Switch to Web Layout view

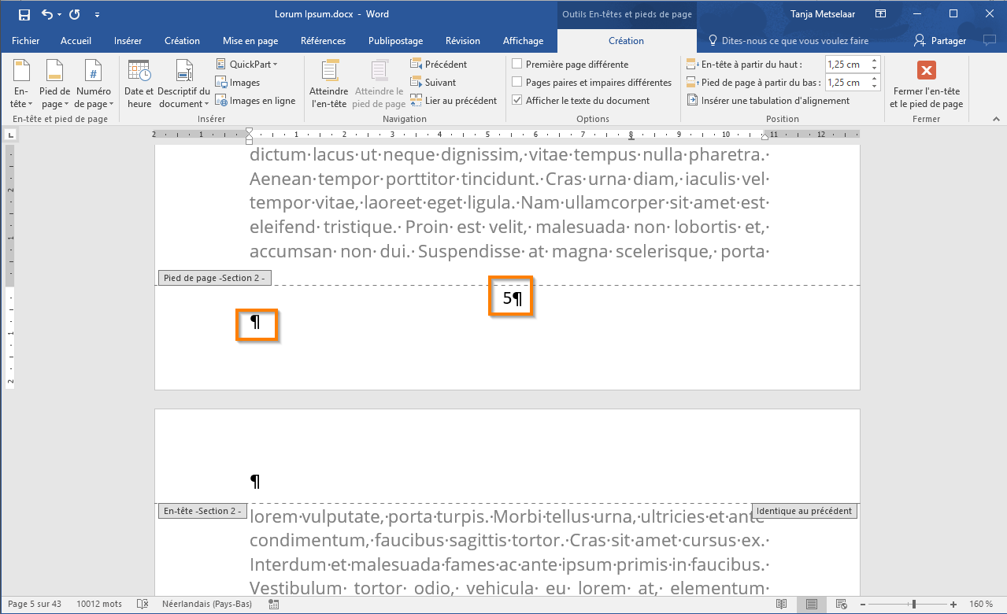(x=840, y=604)
